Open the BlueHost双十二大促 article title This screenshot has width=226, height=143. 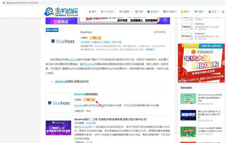coord(110,119)
